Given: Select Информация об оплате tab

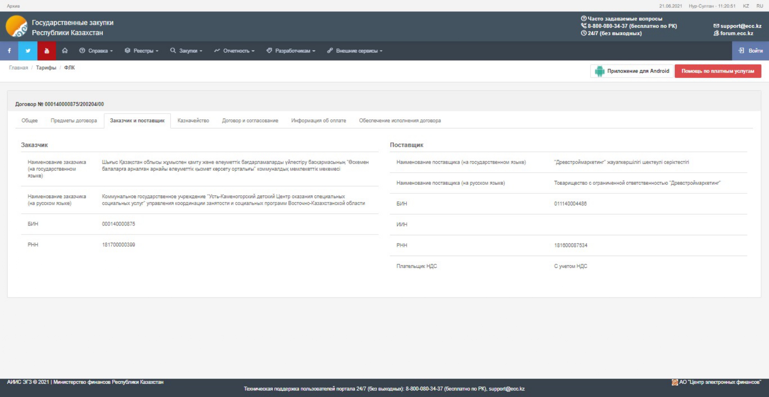Looking at the screenshot, I should click(318, 120).
